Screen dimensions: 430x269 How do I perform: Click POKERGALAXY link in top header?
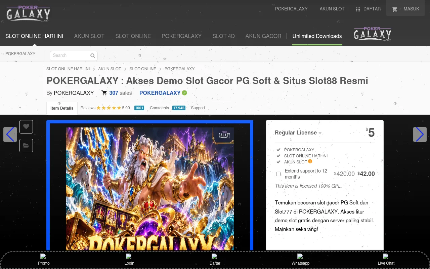tap(291, 9)
